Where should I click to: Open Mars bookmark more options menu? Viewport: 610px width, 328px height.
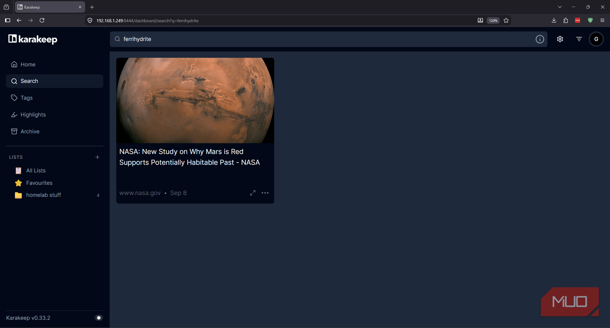265,193
